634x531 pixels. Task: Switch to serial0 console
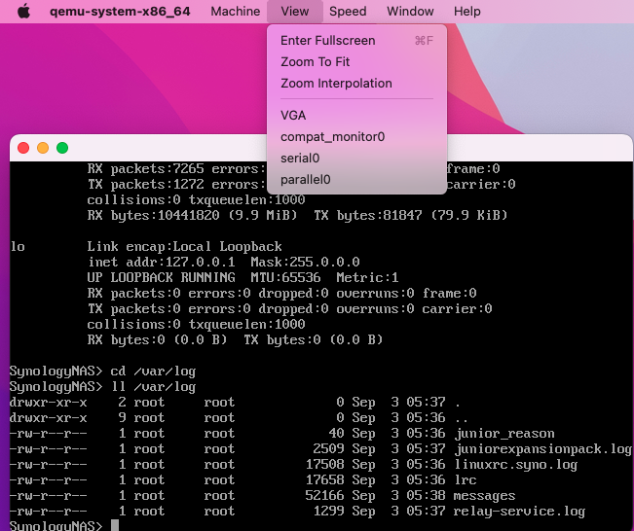pos(356,159)
